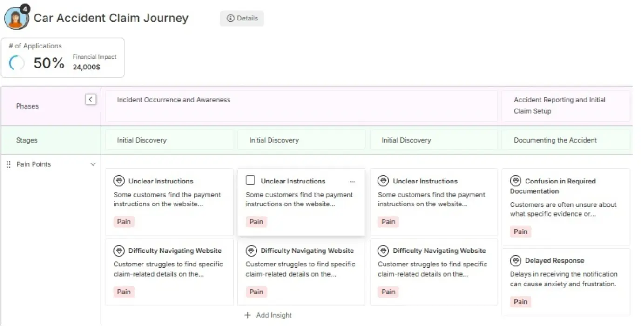Open the ellipsis menu on the selected card
Screen dimensions: 641x326
click(x=352, y=181)
